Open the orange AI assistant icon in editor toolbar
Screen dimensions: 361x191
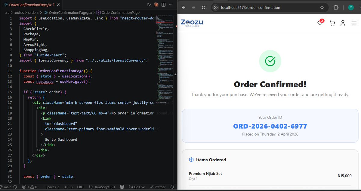[156, 5]
